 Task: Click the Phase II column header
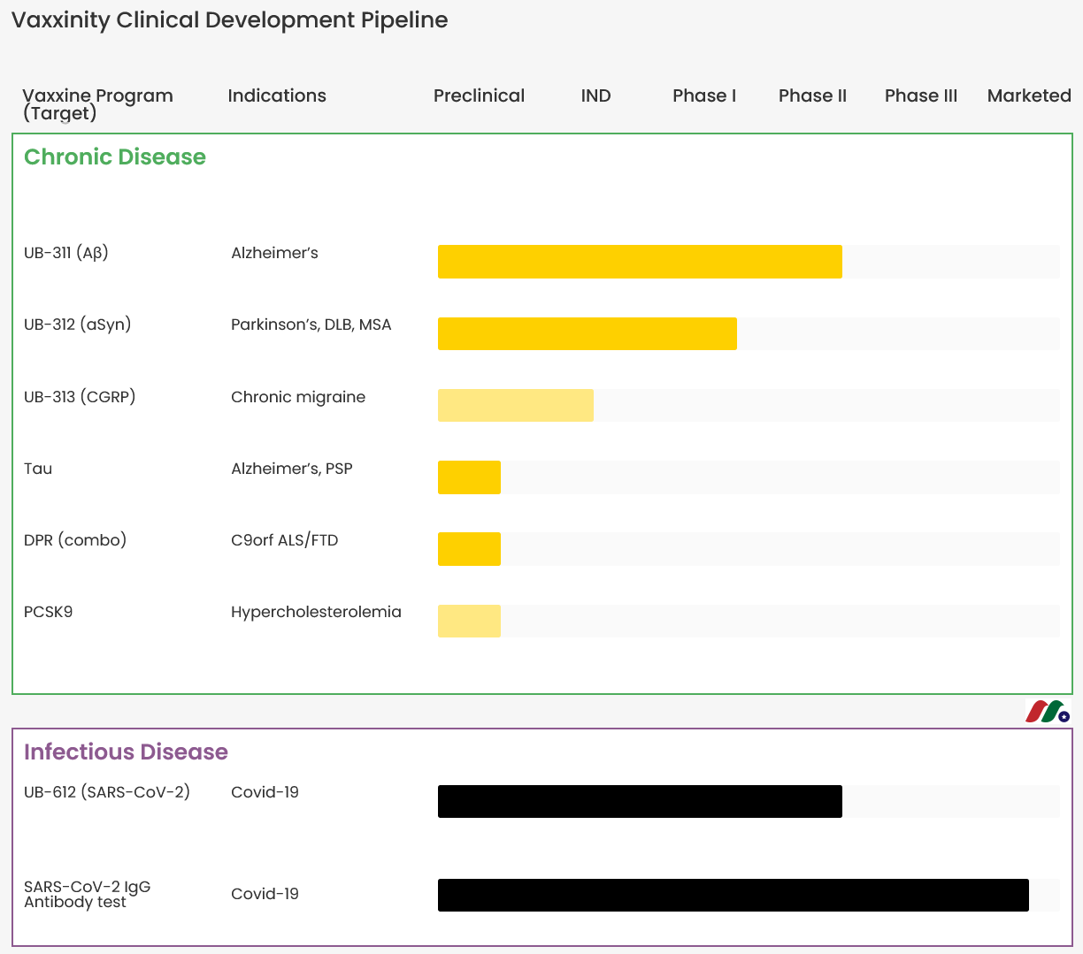pyautogui.click(x=812, y=95)
